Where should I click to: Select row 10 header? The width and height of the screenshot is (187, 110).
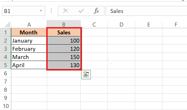point(5,106)
